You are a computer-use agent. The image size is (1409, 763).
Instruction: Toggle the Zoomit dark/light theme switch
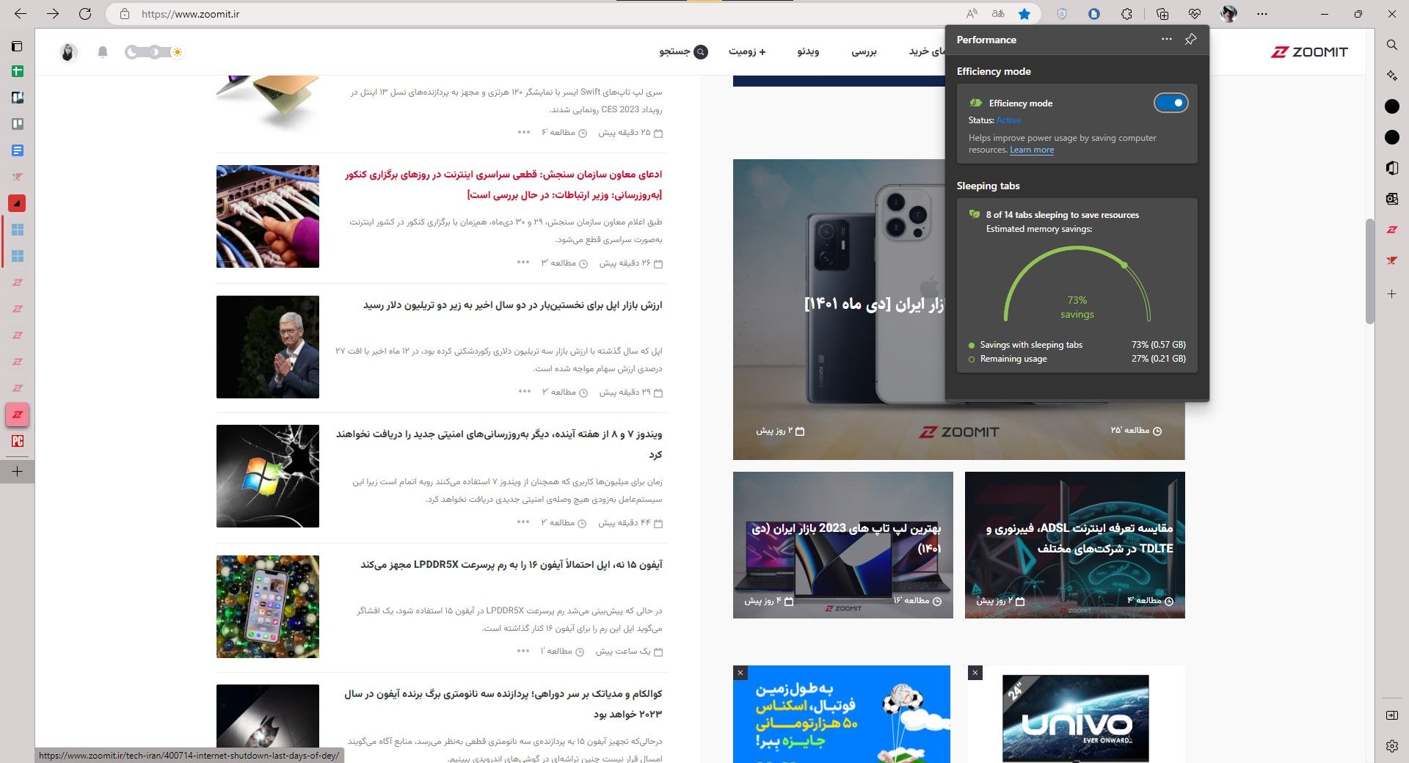coord(154,52)
